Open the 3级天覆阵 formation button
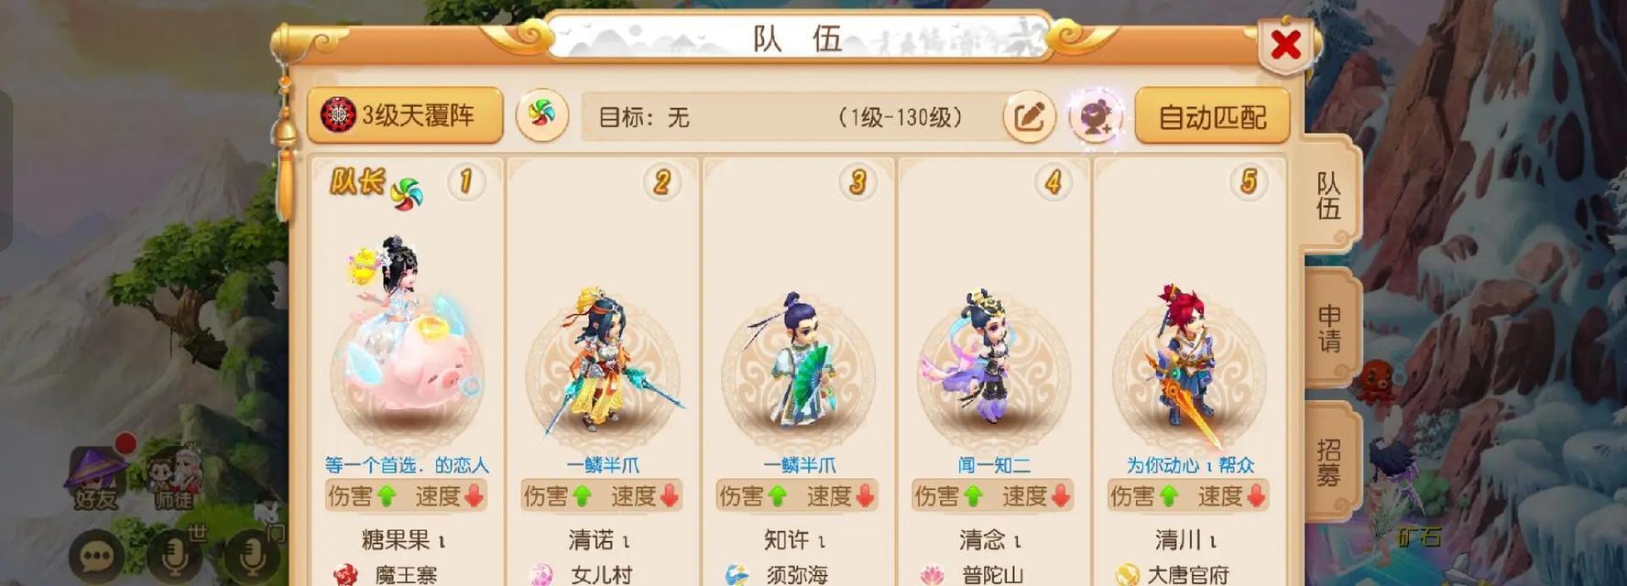This screenshot has height=586, width=1627. tap(405, 115)
